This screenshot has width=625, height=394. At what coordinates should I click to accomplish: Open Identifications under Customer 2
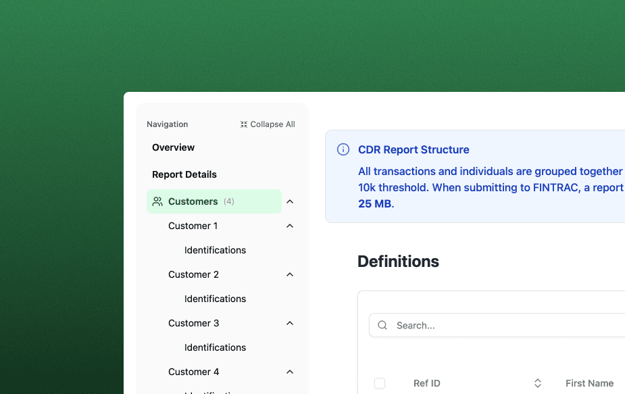tap(215, 299)
